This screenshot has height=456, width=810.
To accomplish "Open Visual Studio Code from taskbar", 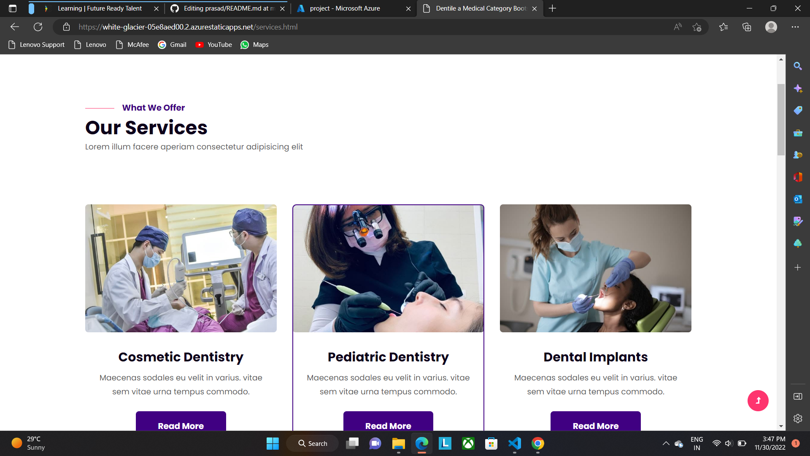I will tap(515, 444).
